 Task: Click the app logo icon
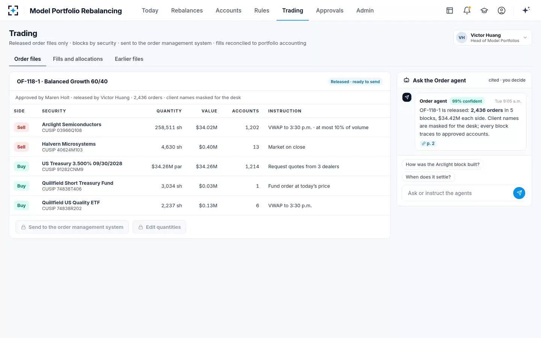tap(13, 11)
